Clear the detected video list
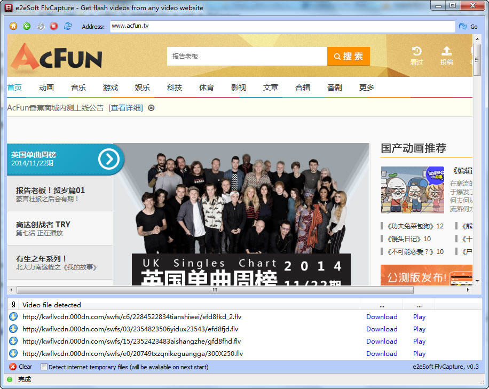 [x=21, y=367]
